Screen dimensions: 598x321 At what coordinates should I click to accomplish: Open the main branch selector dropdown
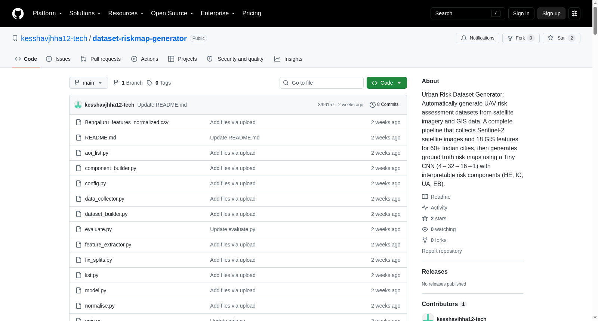tap(89, 83)
